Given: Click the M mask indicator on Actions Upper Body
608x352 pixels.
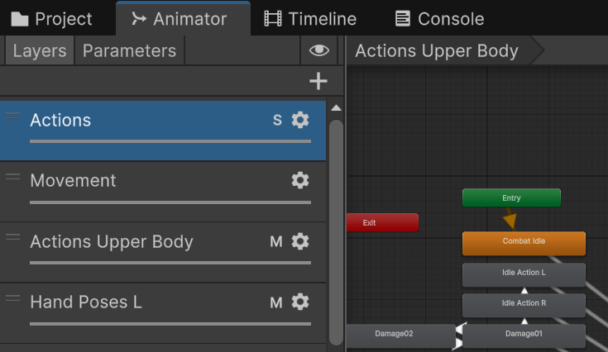Looking at the screenshot, I should pyautogui.click(x=276, y=241).
